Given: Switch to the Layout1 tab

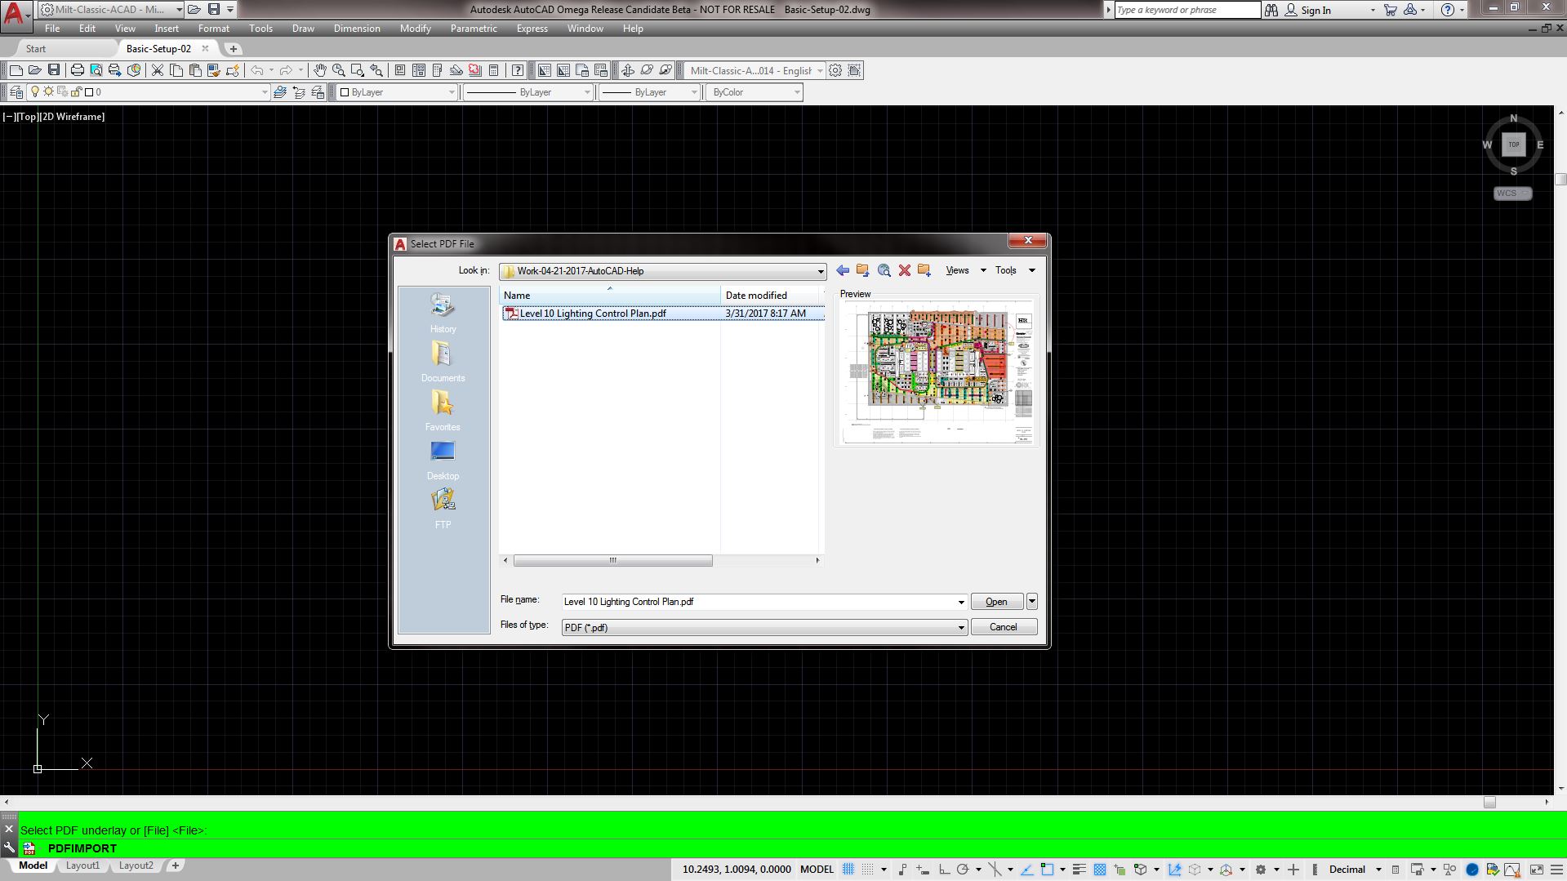Looking at the screenshot, I should pyautogui.click(x=82, y=865).
